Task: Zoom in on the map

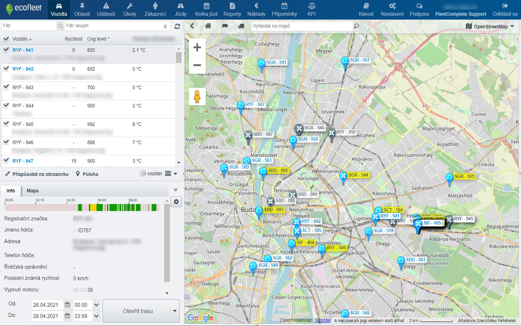Action: coord(197,47)
